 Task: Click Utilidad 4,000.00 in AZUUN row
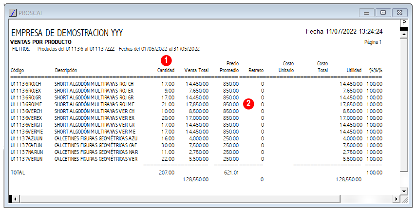point(352,138)
